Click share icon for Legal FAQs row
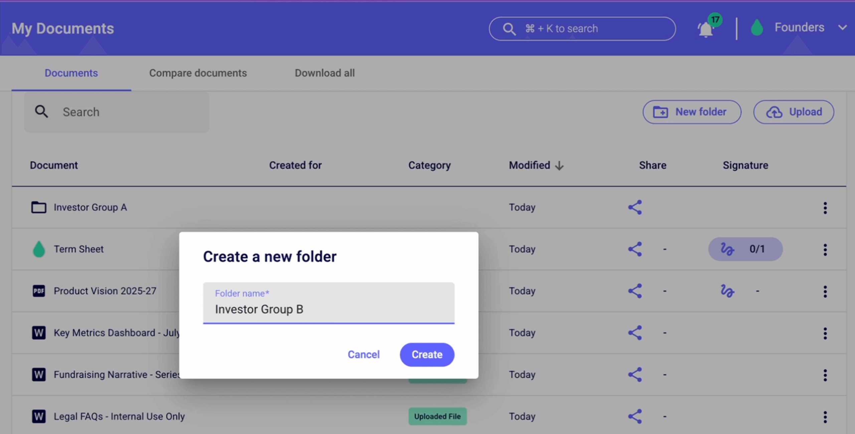This screenshot has height=434, width=855. tap(635, 416)
